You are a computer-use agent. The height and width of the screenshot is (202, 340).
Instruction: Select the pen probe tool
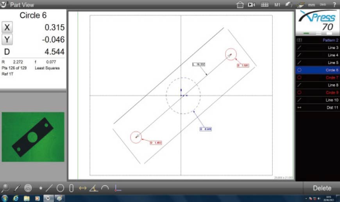coord(17,188)
